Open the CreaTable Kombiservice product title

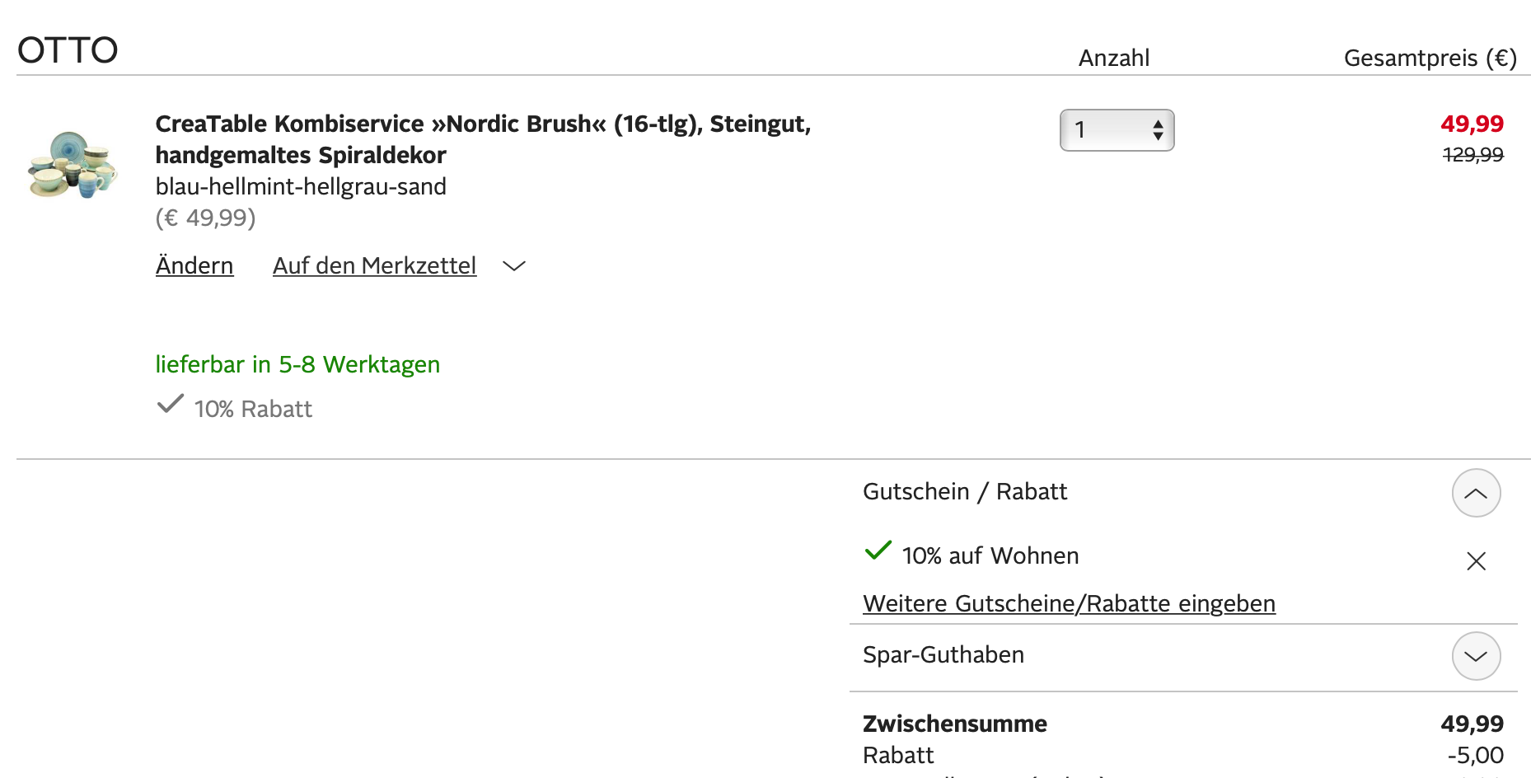483,138
